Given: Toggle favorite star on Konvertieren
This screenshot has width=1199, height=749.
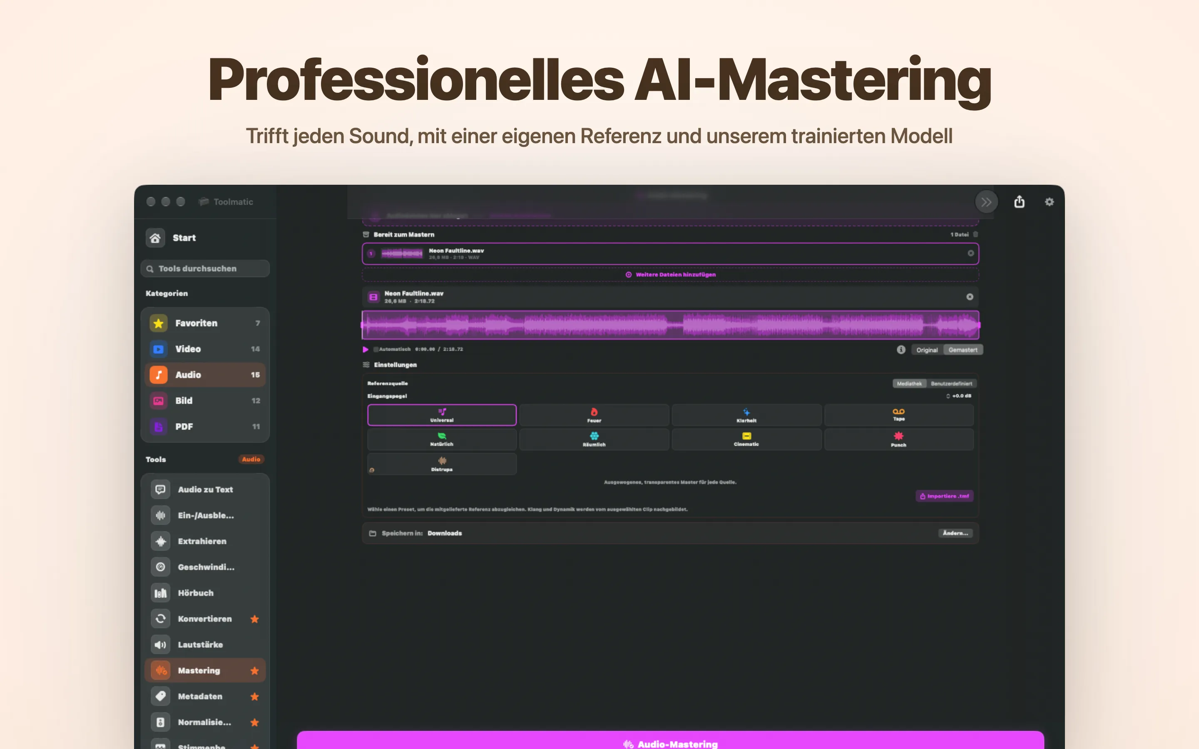Looking at the screenshot, I should [x=255, y=619].
